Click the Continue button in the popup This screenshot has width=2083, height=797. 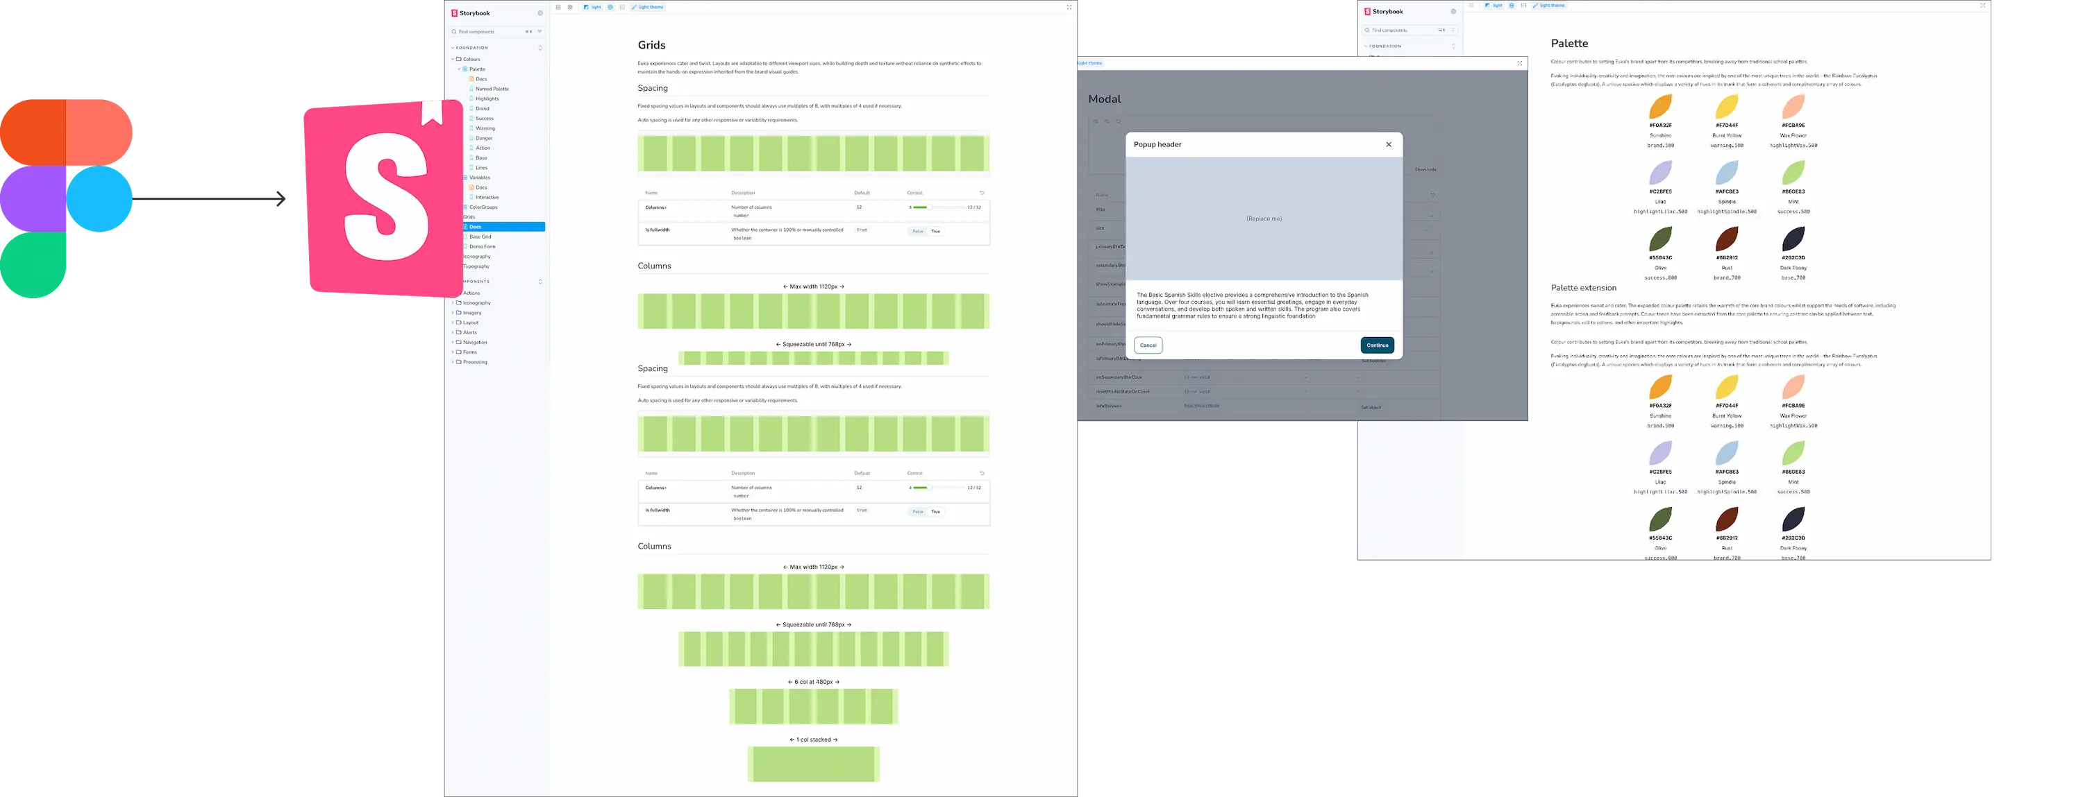1377,345
